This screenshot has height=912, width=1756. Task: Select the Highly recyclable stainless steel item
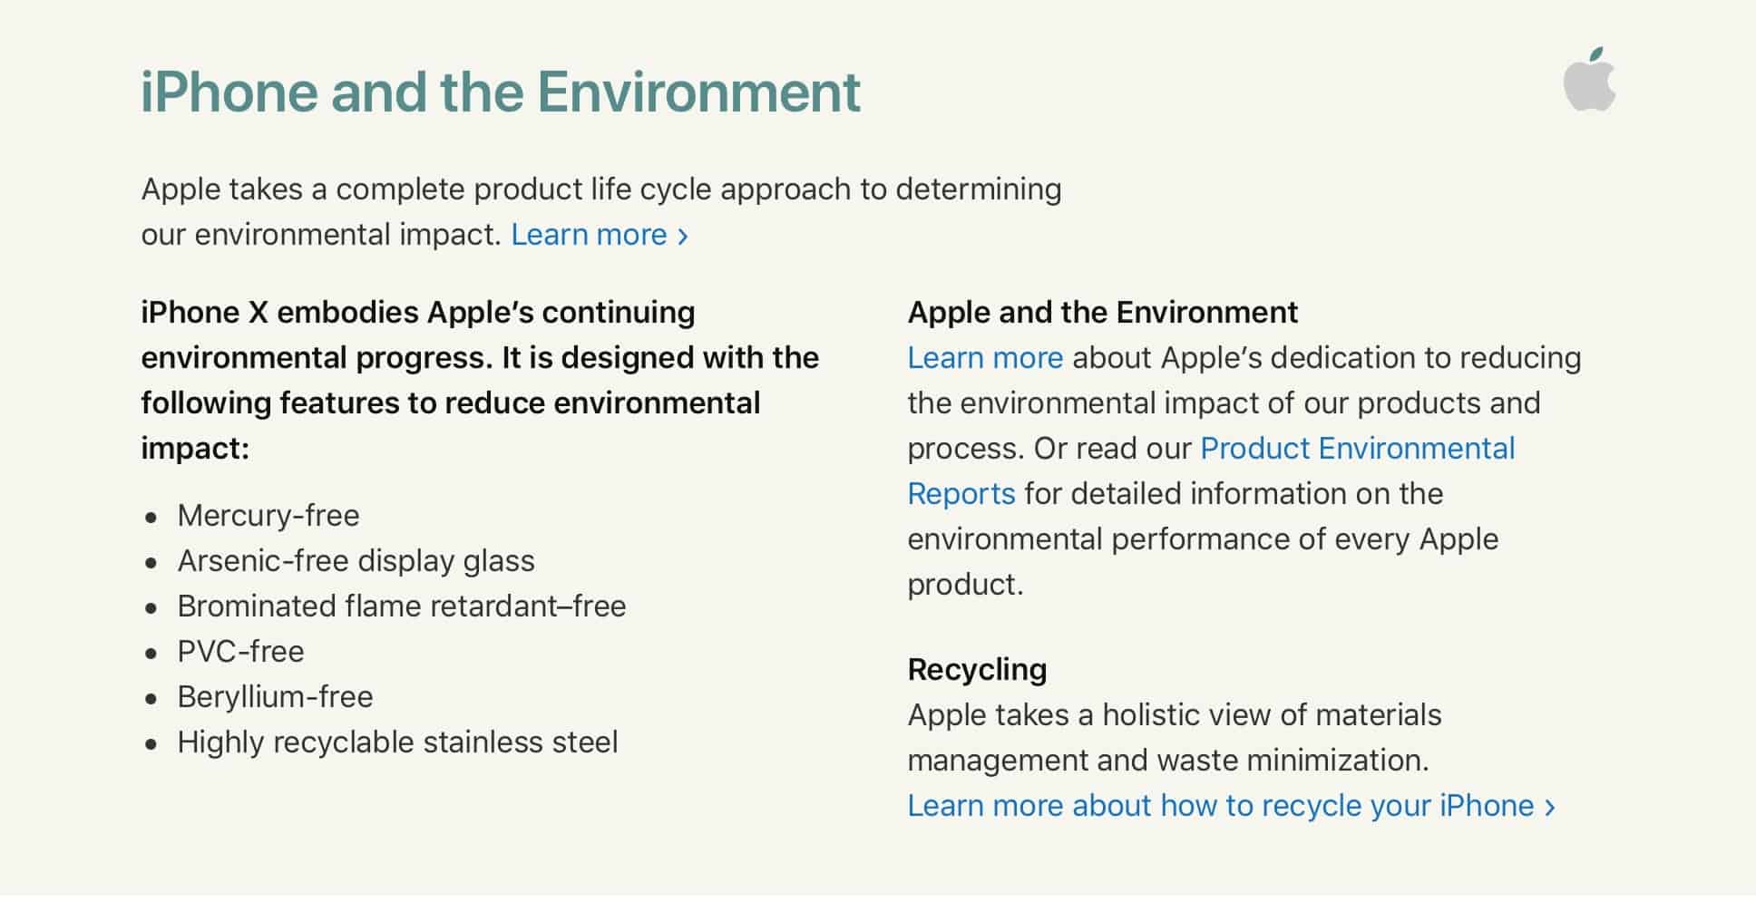point(397,743)
